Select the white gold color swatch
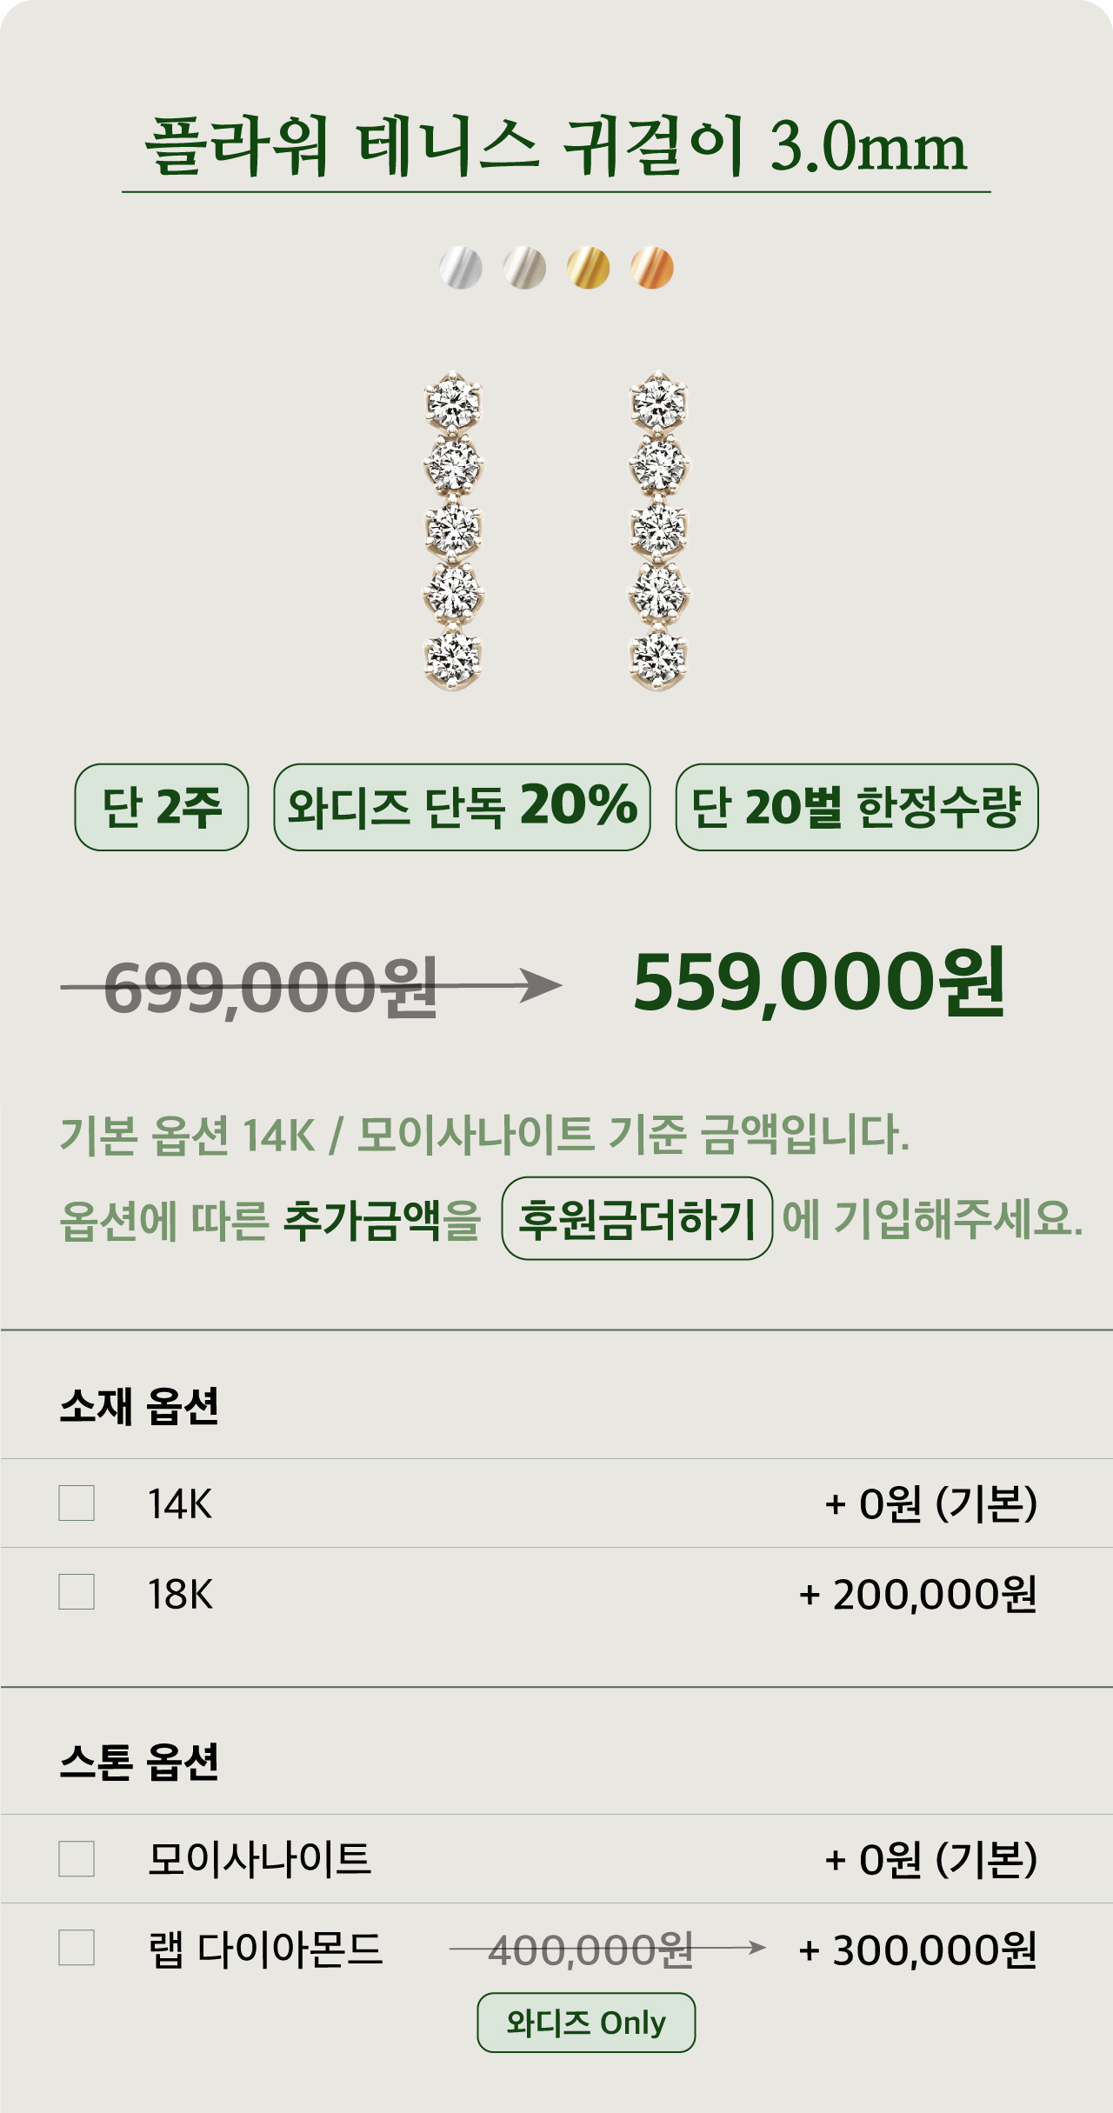The width and height of the screenshot is (1113, 2113). pyautogui.click(x=461, y=268)
